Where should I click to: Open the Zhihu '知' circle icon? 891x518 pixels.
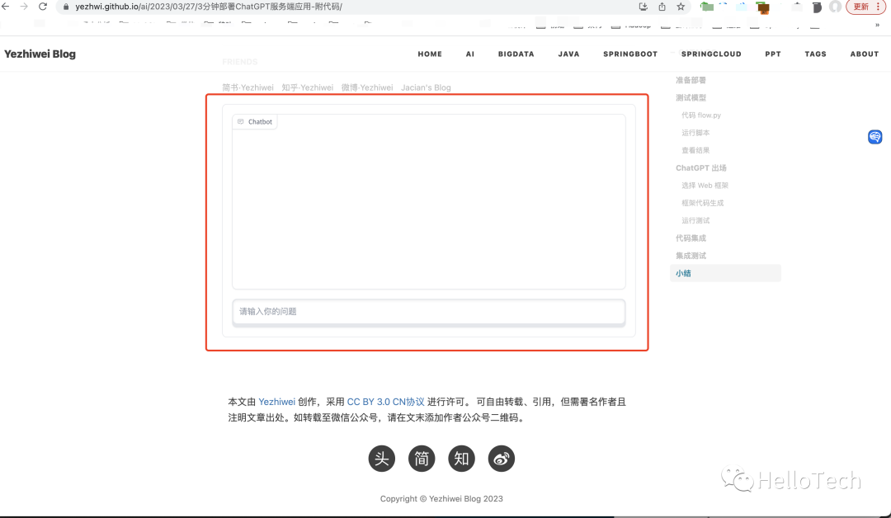coord(461,459)
